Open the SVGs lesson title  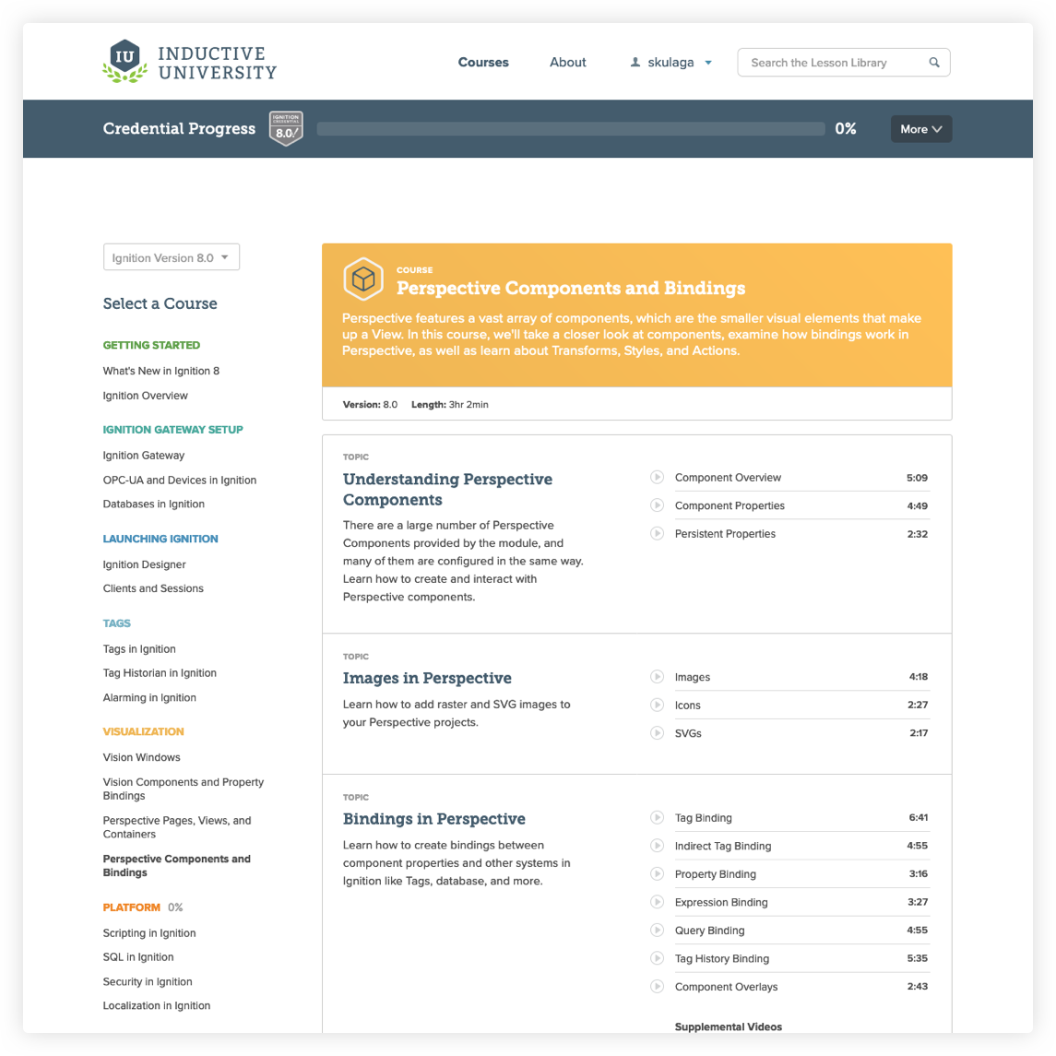click(x=688, y=732)
